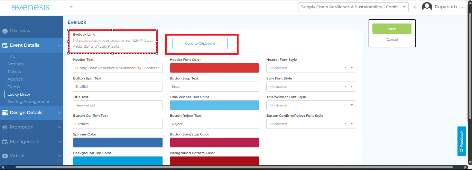Clear the Header Font Style selection

pos(345,68)
